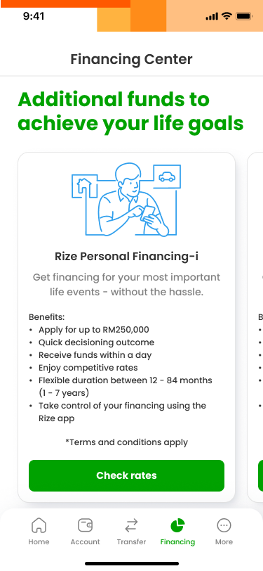Tap the cellular signal bars icon
This screenshot has height=571, width=263.
[212, 16]
